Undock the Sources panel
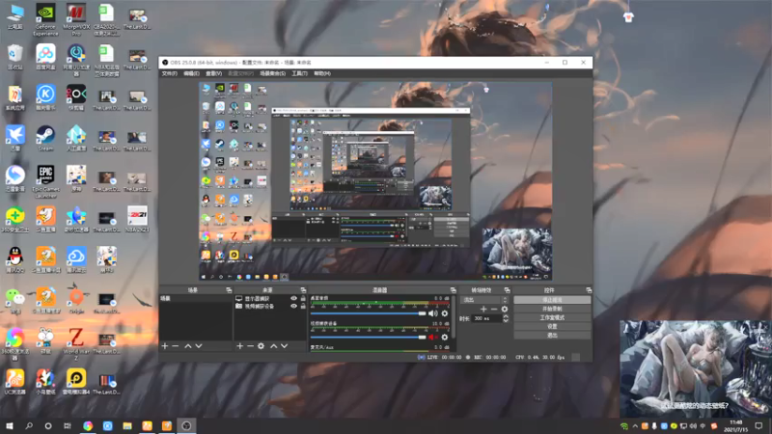Viewport: 772px width, 434px height. 303,290
